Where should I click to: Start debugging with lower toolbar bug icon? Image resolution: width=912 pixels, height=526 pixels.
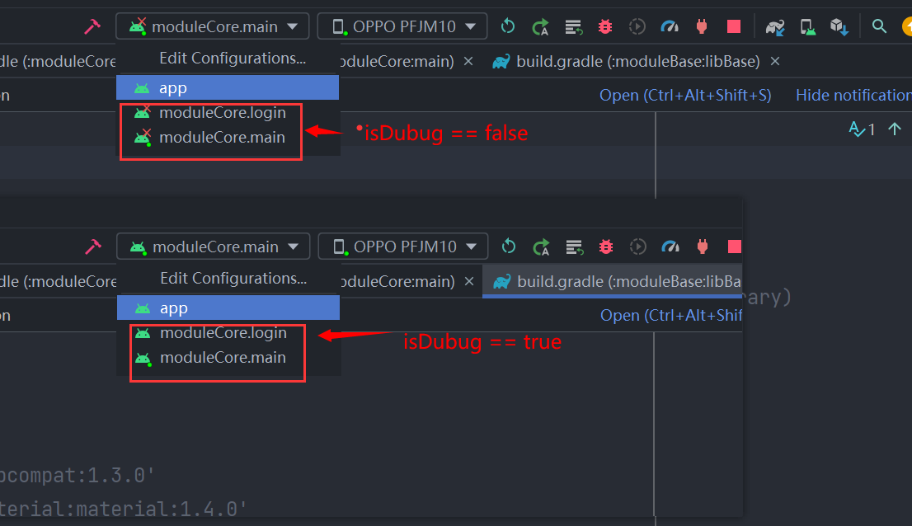(x=606, y=247)
